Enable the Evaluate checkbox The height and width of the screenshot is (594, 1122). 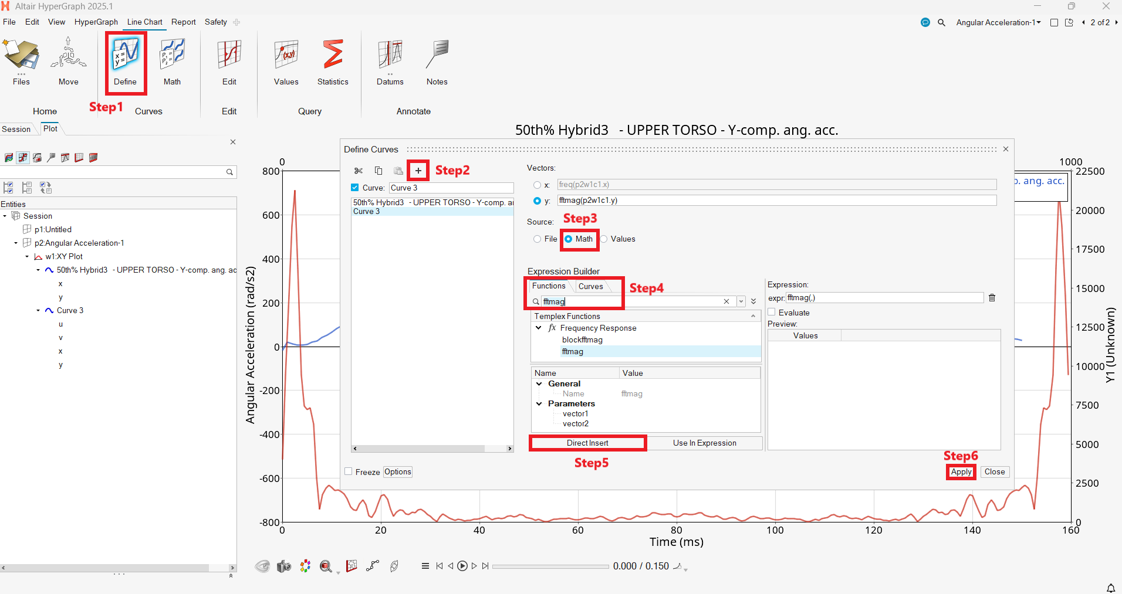coord(772,313)
